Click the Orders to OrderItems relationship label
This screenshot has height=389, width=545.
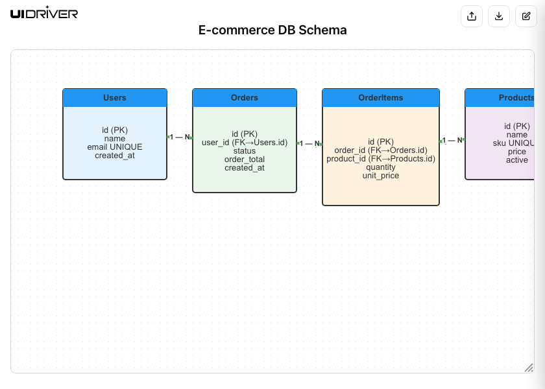coord(309,143)
